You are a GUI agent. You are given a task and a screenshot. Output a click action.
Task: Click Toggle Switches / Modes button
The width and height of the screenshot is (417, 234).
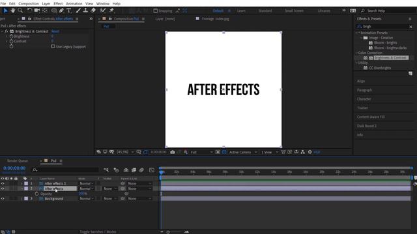click(x=98, y=231)
